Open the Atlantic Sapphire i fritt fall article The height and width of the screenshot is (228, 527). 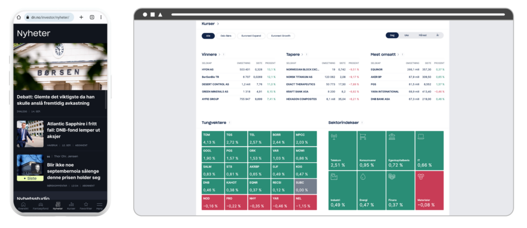point(74,130)
